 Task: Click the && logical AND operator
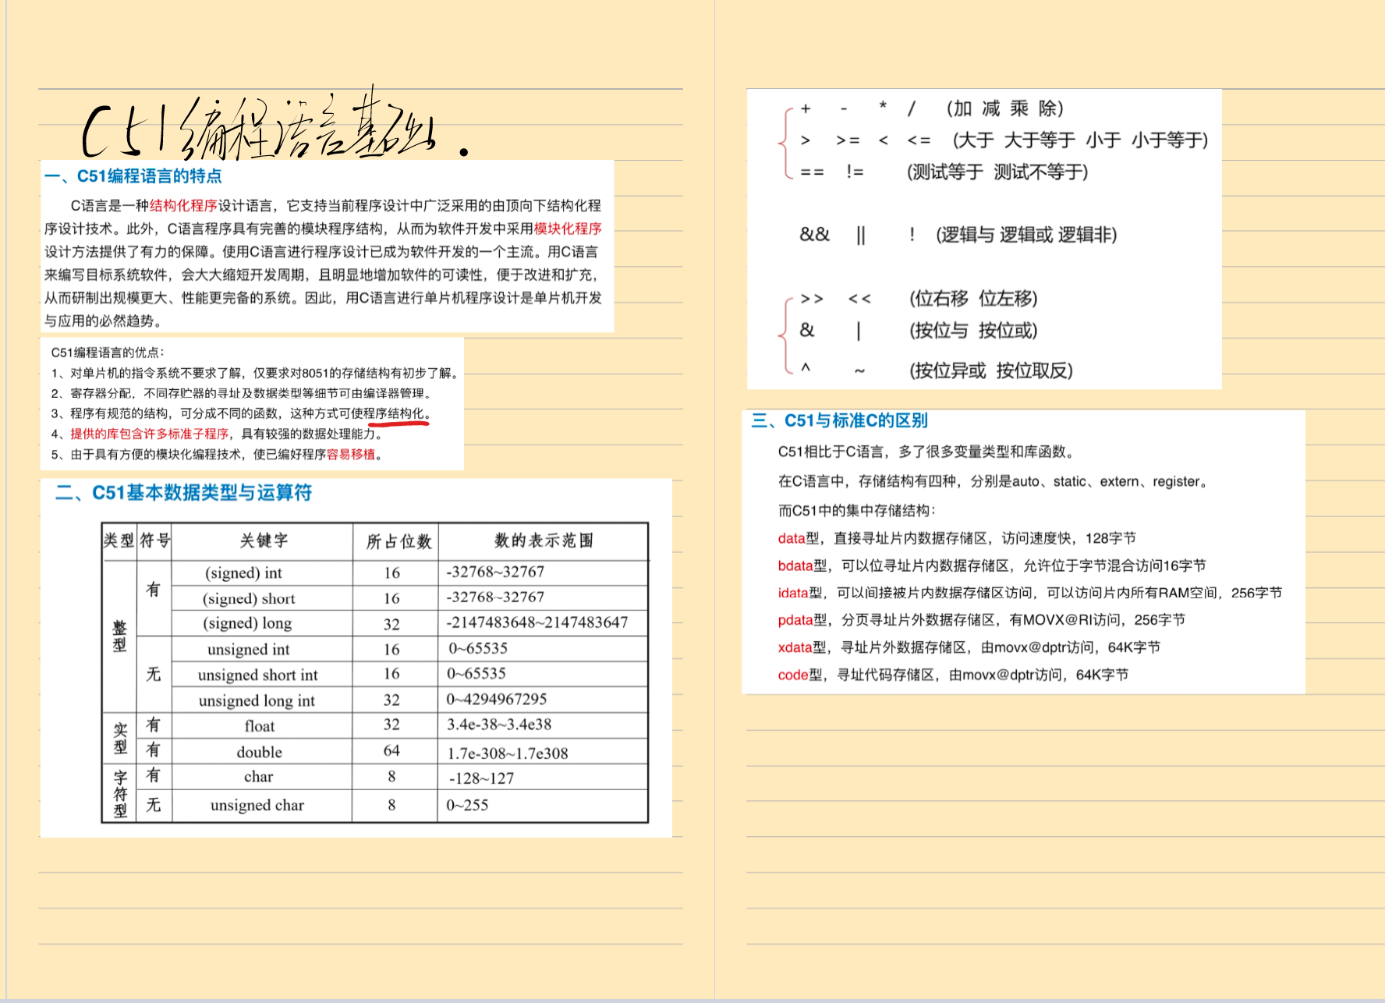pos(814,235)
